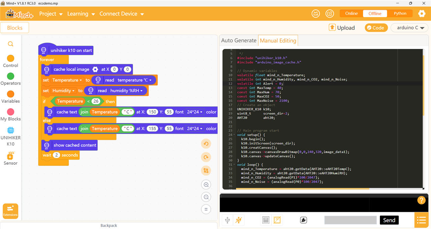Click the orange serial plotter icon

(x=277, y=220)
